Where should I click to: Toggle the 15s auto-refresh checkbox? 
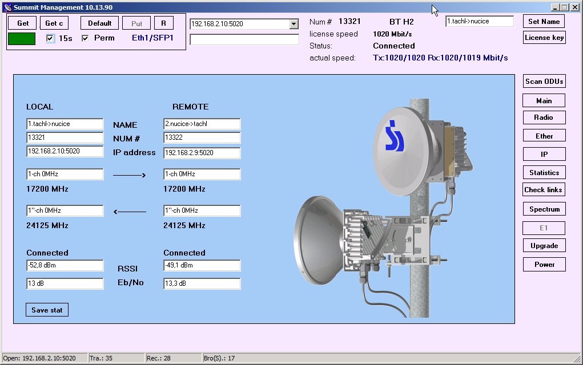click(x=50, y=38)
